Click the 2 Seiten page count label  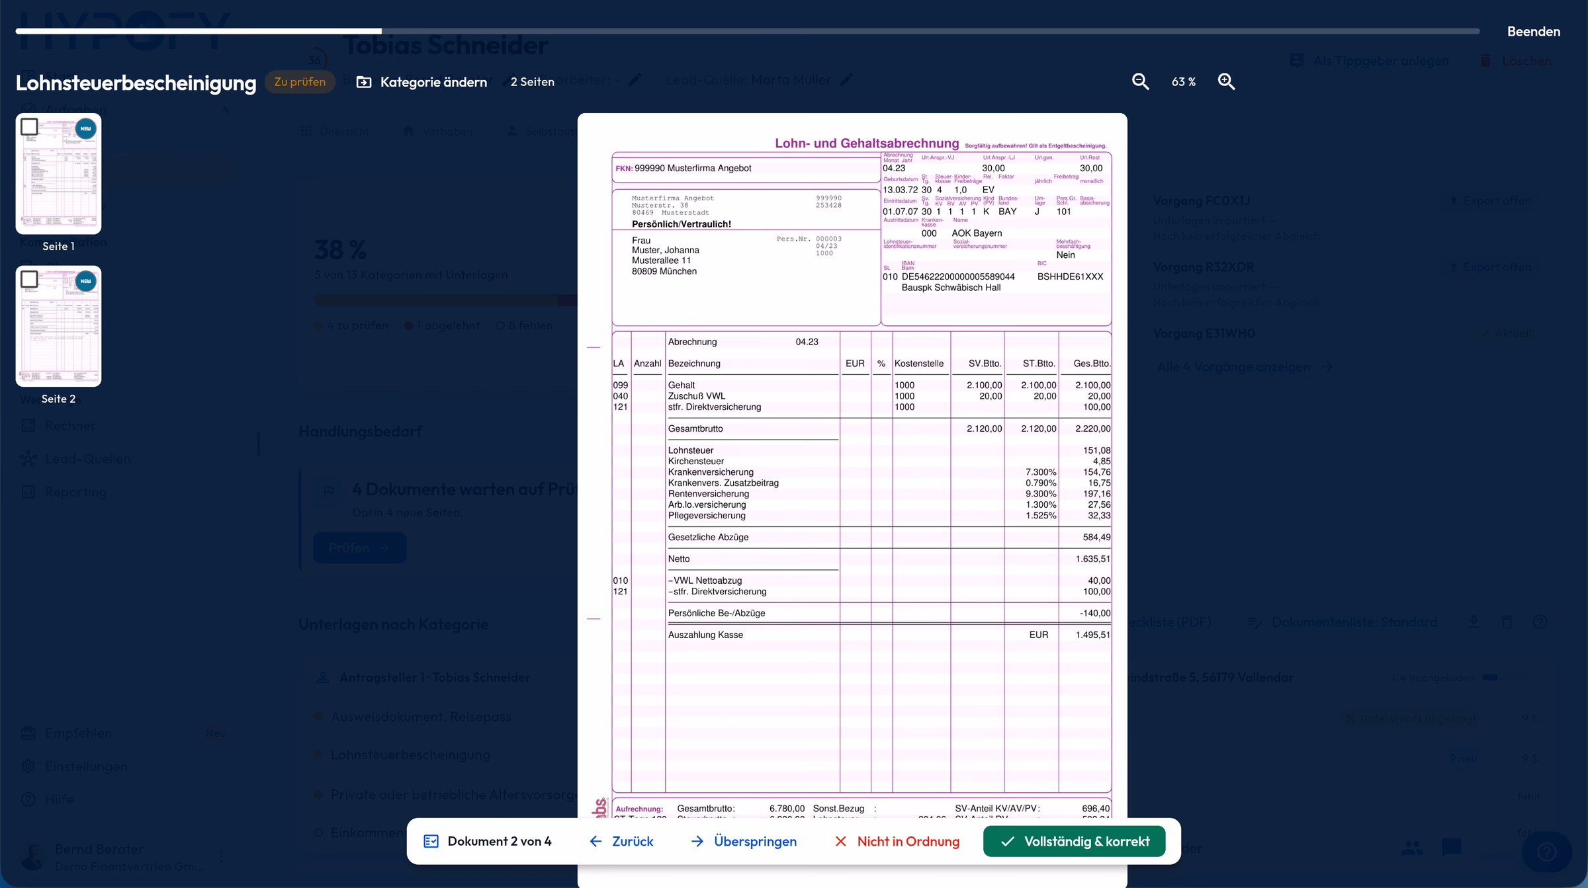pos(532,82)
